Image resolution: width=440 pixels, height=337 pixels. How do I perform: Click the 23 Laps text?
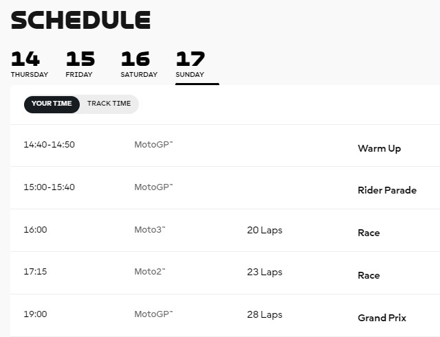pos(265,272)
